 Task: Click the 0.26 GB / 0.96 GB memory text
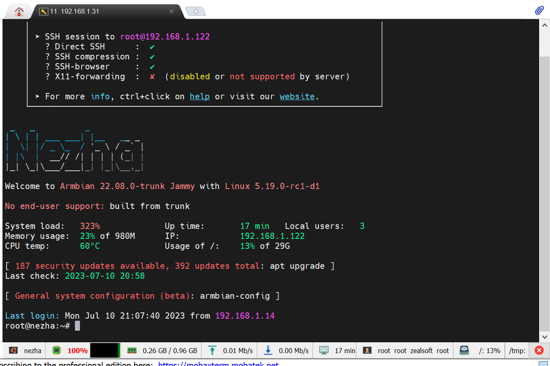170,351
